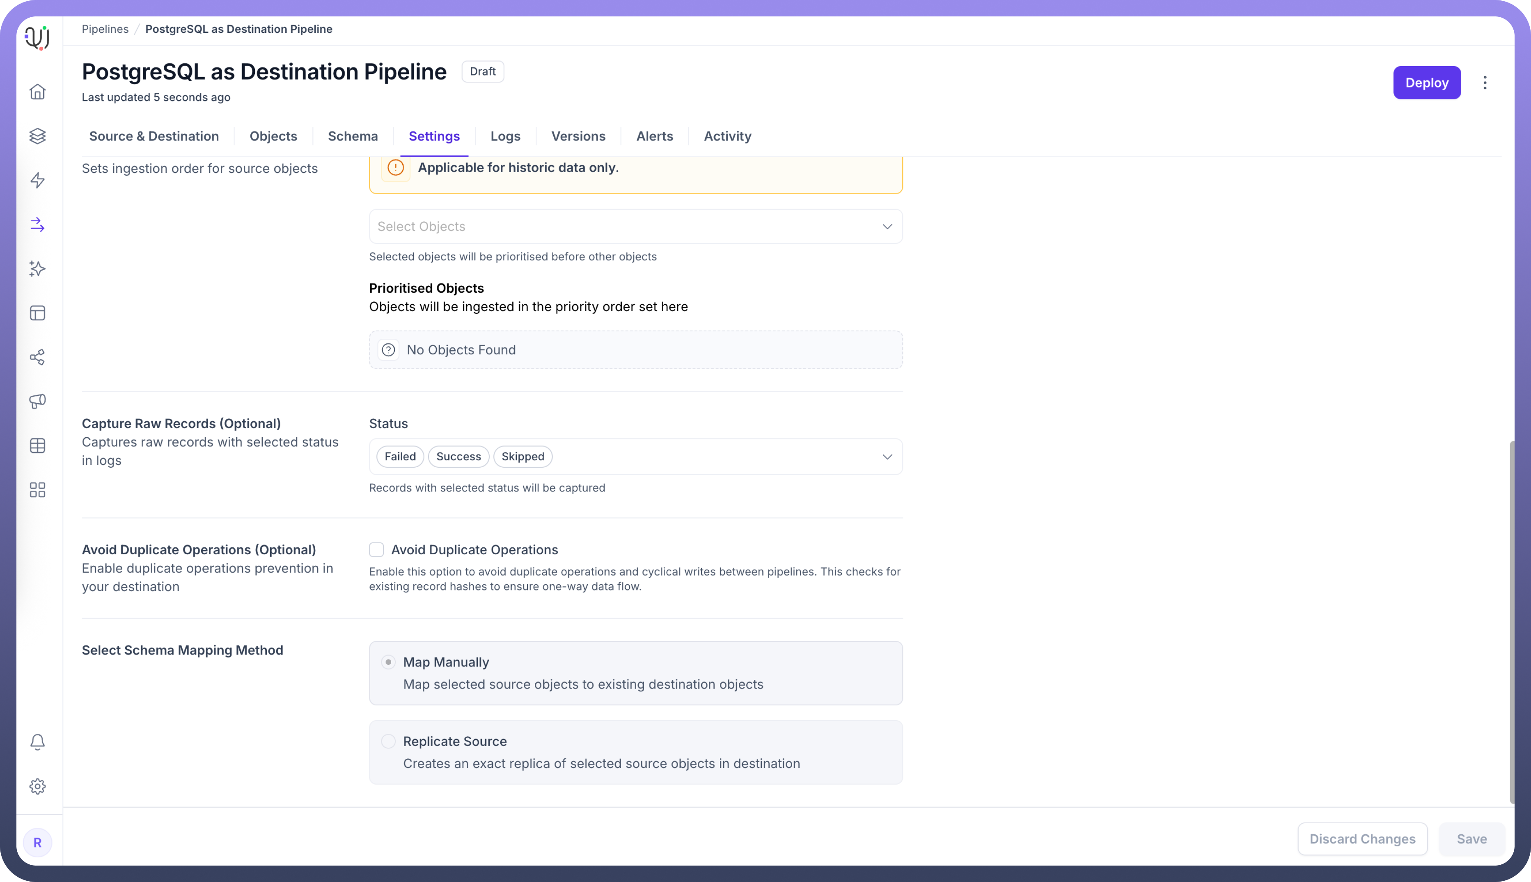
Task: Go to Pipelines breadcrumb link
Action: click(105, 29)
